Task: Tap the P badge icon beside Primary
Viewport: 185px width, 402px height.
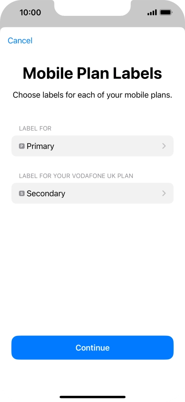Action: (22, 146)
